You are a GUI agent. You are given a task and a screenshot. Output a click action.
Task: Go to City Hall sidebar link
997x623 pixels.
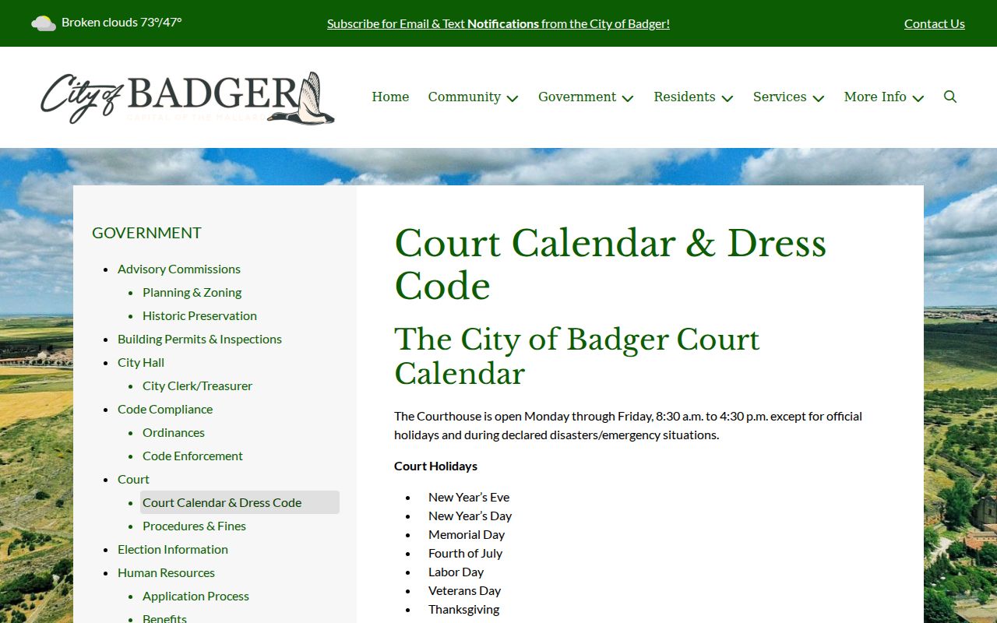[x=141, y=362]
